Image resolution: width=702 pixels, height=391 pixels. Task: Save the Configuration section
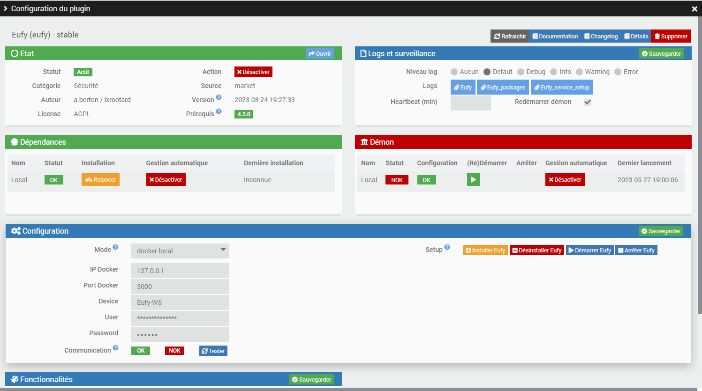coord(661,231)
